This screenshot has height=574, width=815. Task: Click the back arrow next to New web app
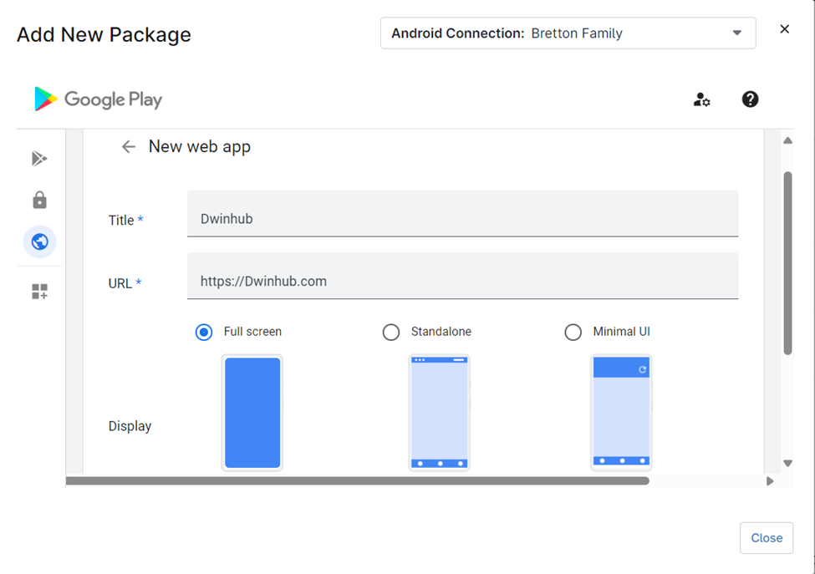click(x=127, y=146)
